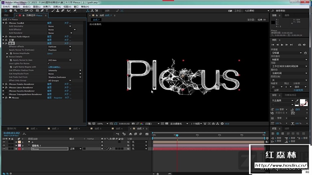Click the reset shortcut icon in Preview panel

(x=305, y=53)
